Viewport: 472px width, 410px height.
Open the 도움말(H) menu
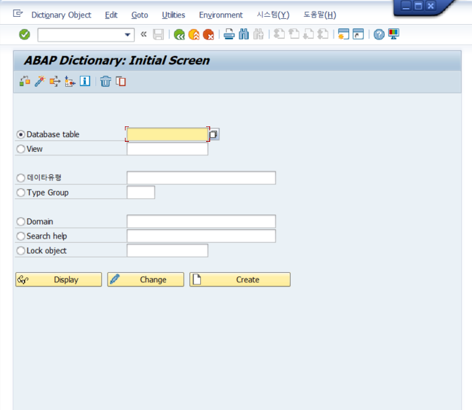pos(320,15)
